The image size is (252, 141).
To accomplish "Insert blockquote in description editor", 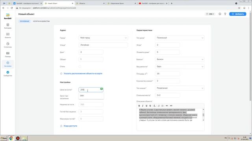I will coord(171,106).
